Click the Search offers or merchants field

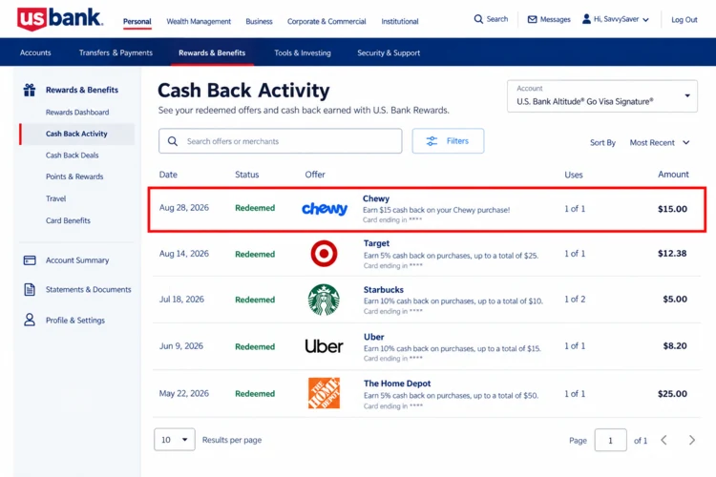click(281, 141)
